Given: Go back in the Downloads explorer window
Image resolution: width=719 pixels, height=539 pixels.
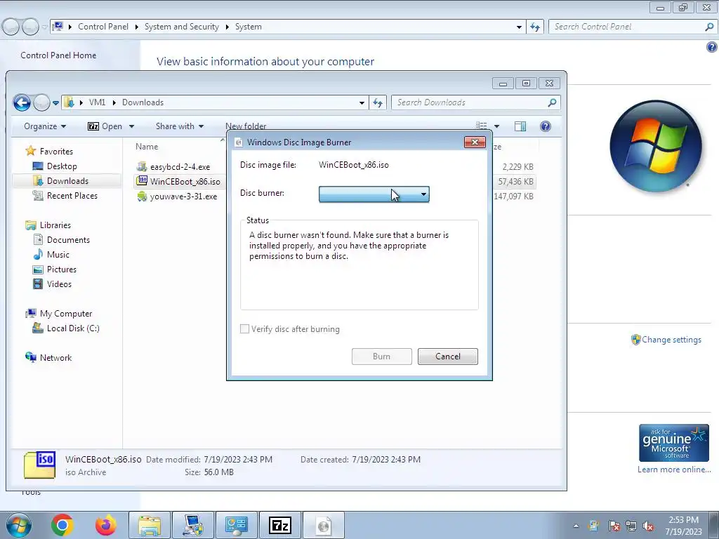Looking at the screenshot, I should click(22, 102).
